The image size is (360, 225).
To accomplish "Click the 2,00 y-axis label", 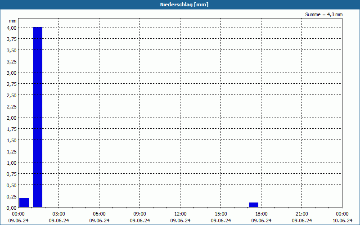I will (x=12, y=118).
